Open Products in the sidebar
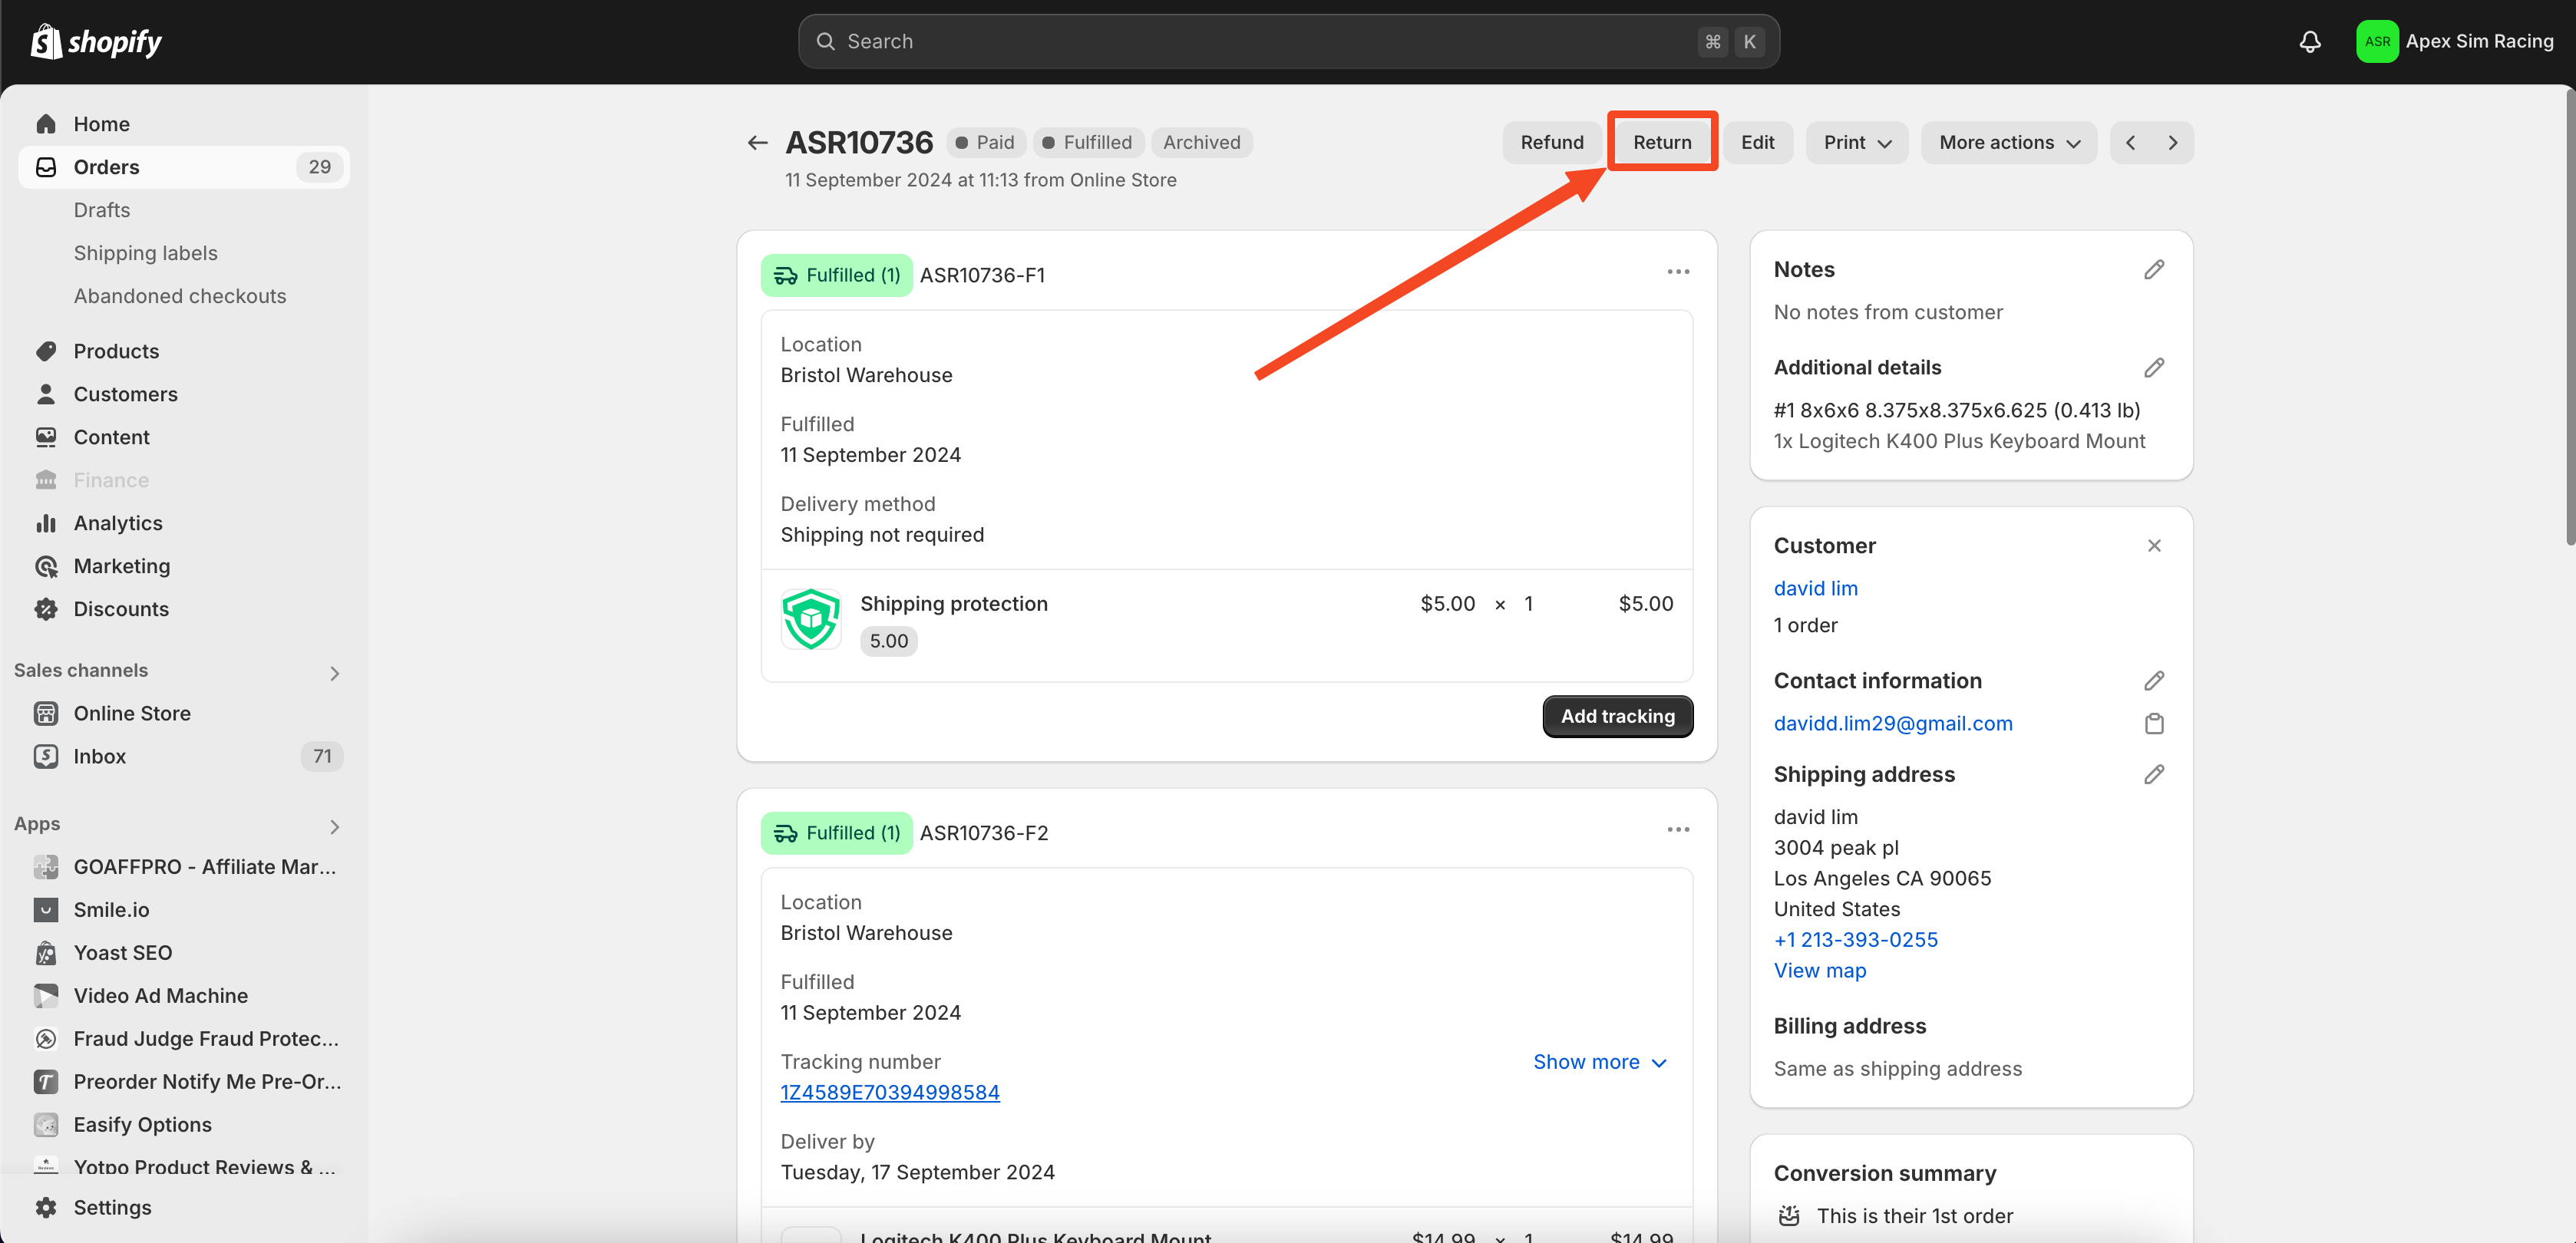This screenshot has height=1243, width=2576. (116, 351)
